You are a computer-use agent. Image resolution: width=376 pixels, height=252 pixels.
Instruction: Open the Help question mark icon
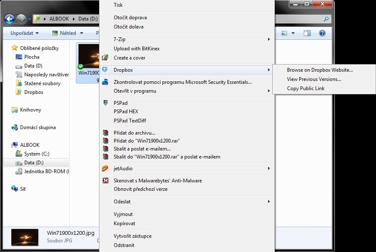(322, 33)
